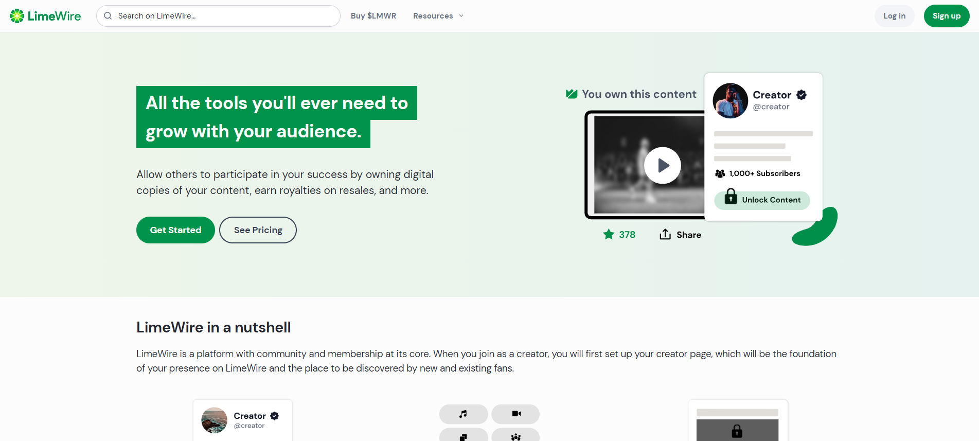
Task: Play the blurred video preview
Action: 662,165
